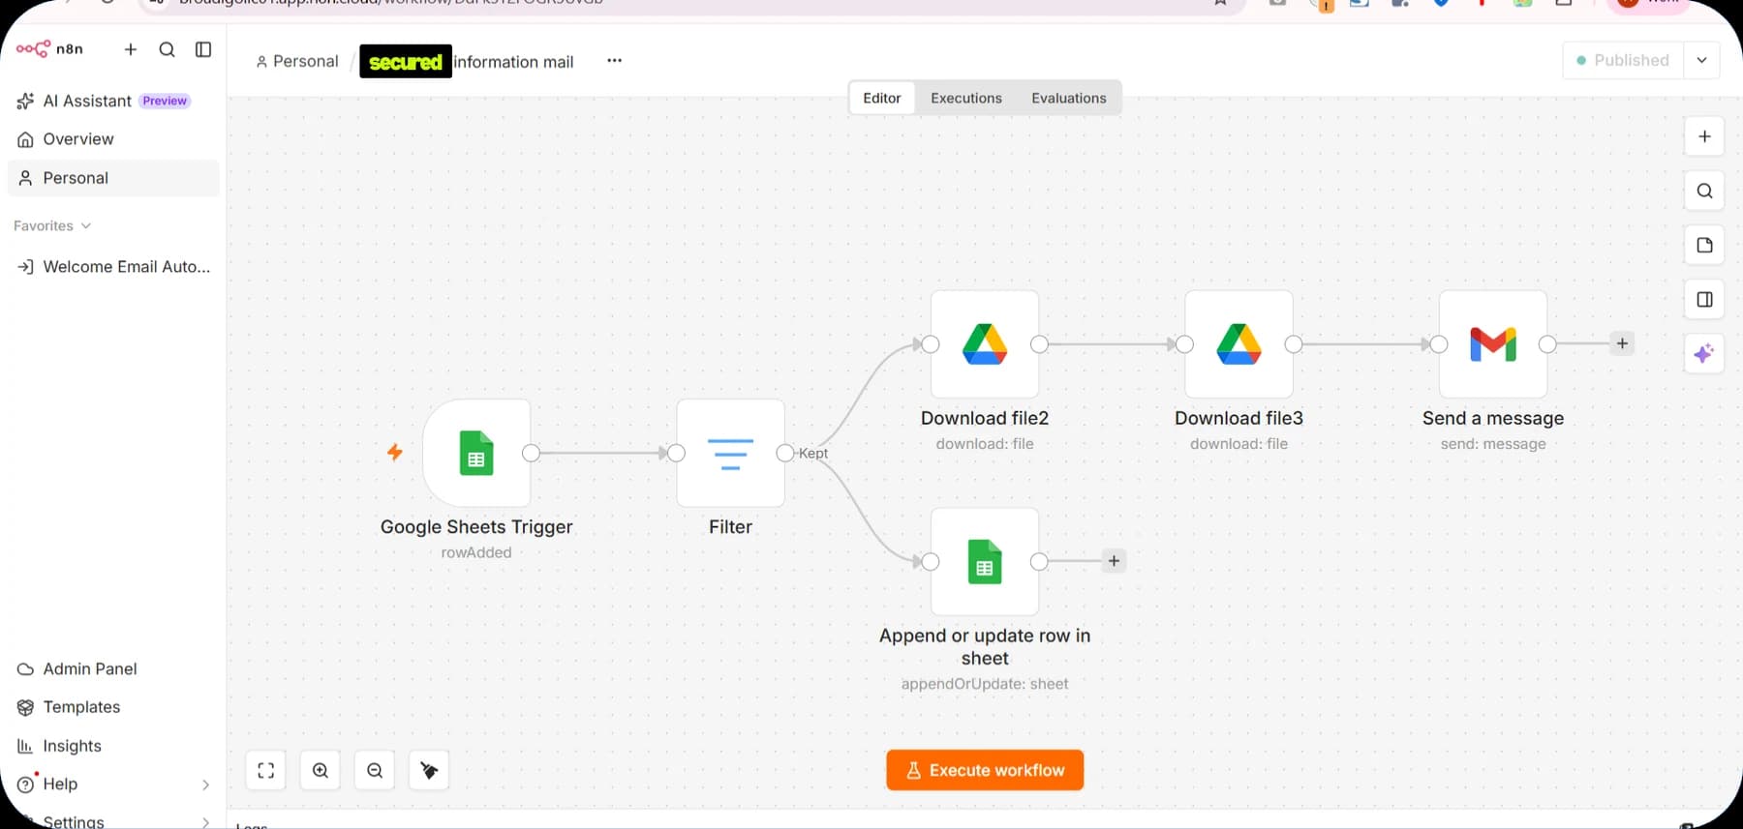Click the 'Download file2' node label

pyautogui.click(x=985, y=418)
